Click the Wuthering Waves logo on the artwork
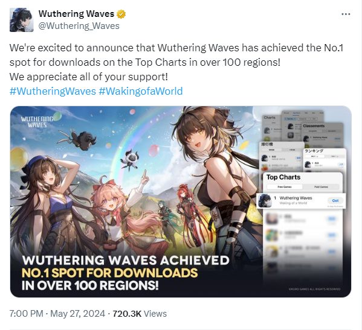 pyautogui.click(x=37, y=122)
